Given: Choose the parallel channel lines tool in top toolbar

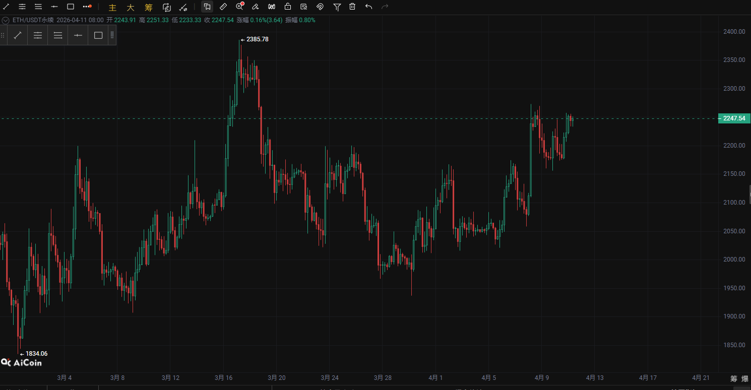Looking at the screenshot, I should pos(23,7).
